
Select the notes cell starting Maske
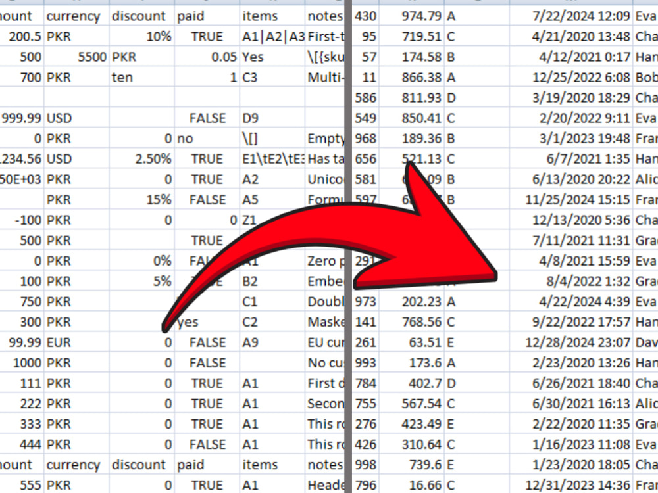click(x=325, y=322)
